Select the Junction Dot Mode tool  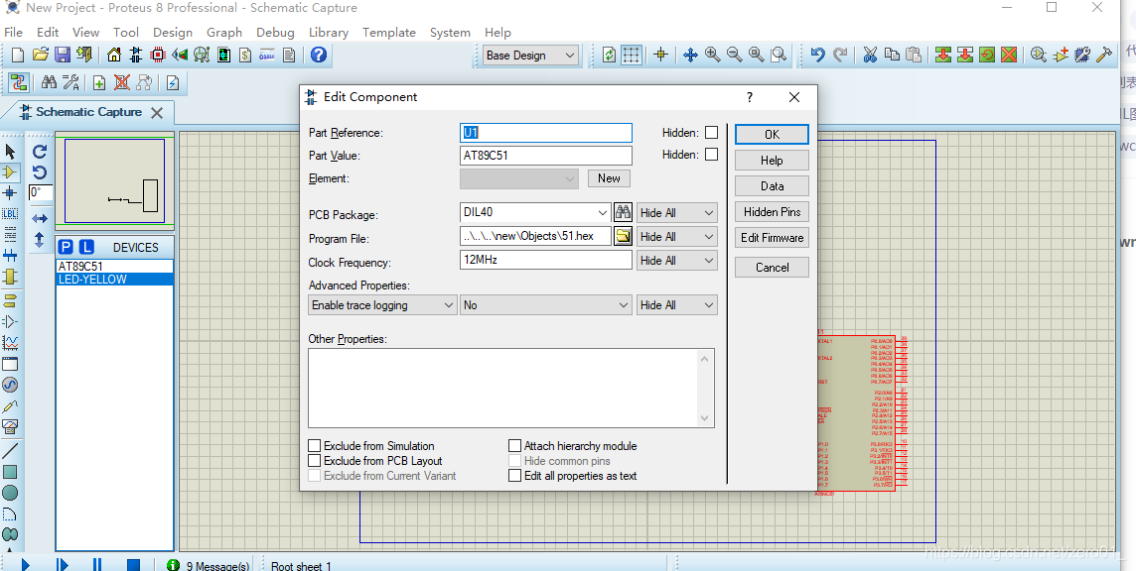point(10,193)
